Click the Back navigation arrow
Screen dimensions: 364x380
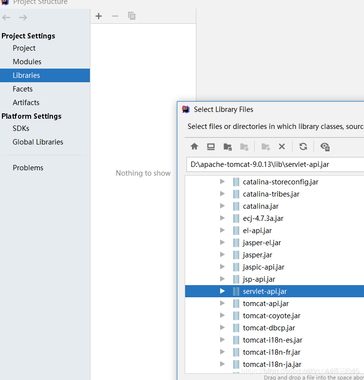click(6, 18)
